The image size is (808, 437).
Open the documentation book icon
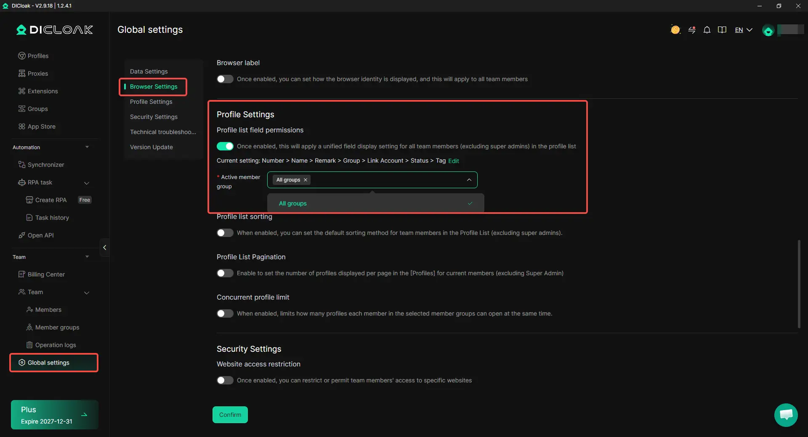(722, 30)
